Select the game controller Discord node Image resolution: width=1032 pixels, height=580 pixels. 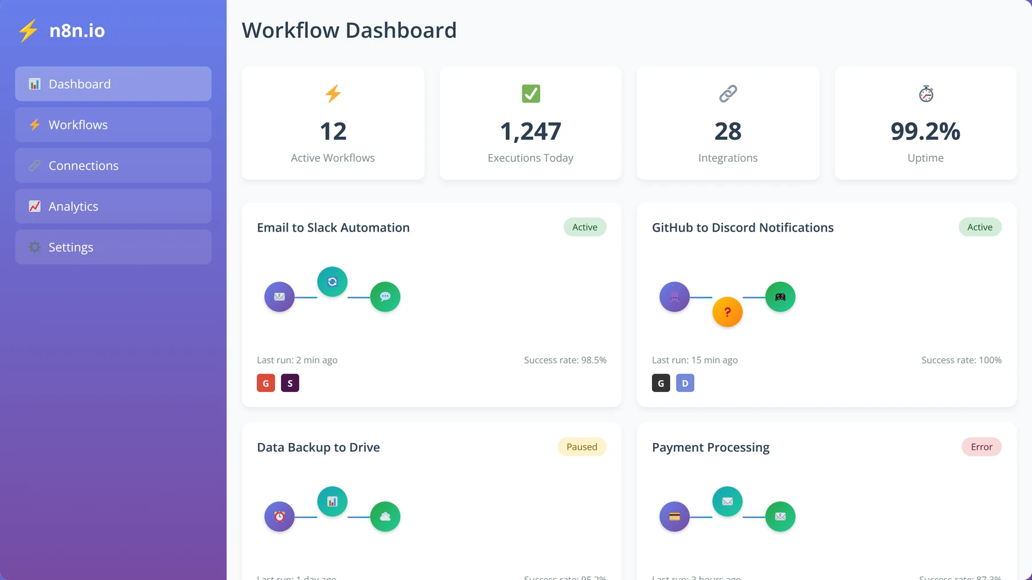pyautogui.click(x=780, y=297)
